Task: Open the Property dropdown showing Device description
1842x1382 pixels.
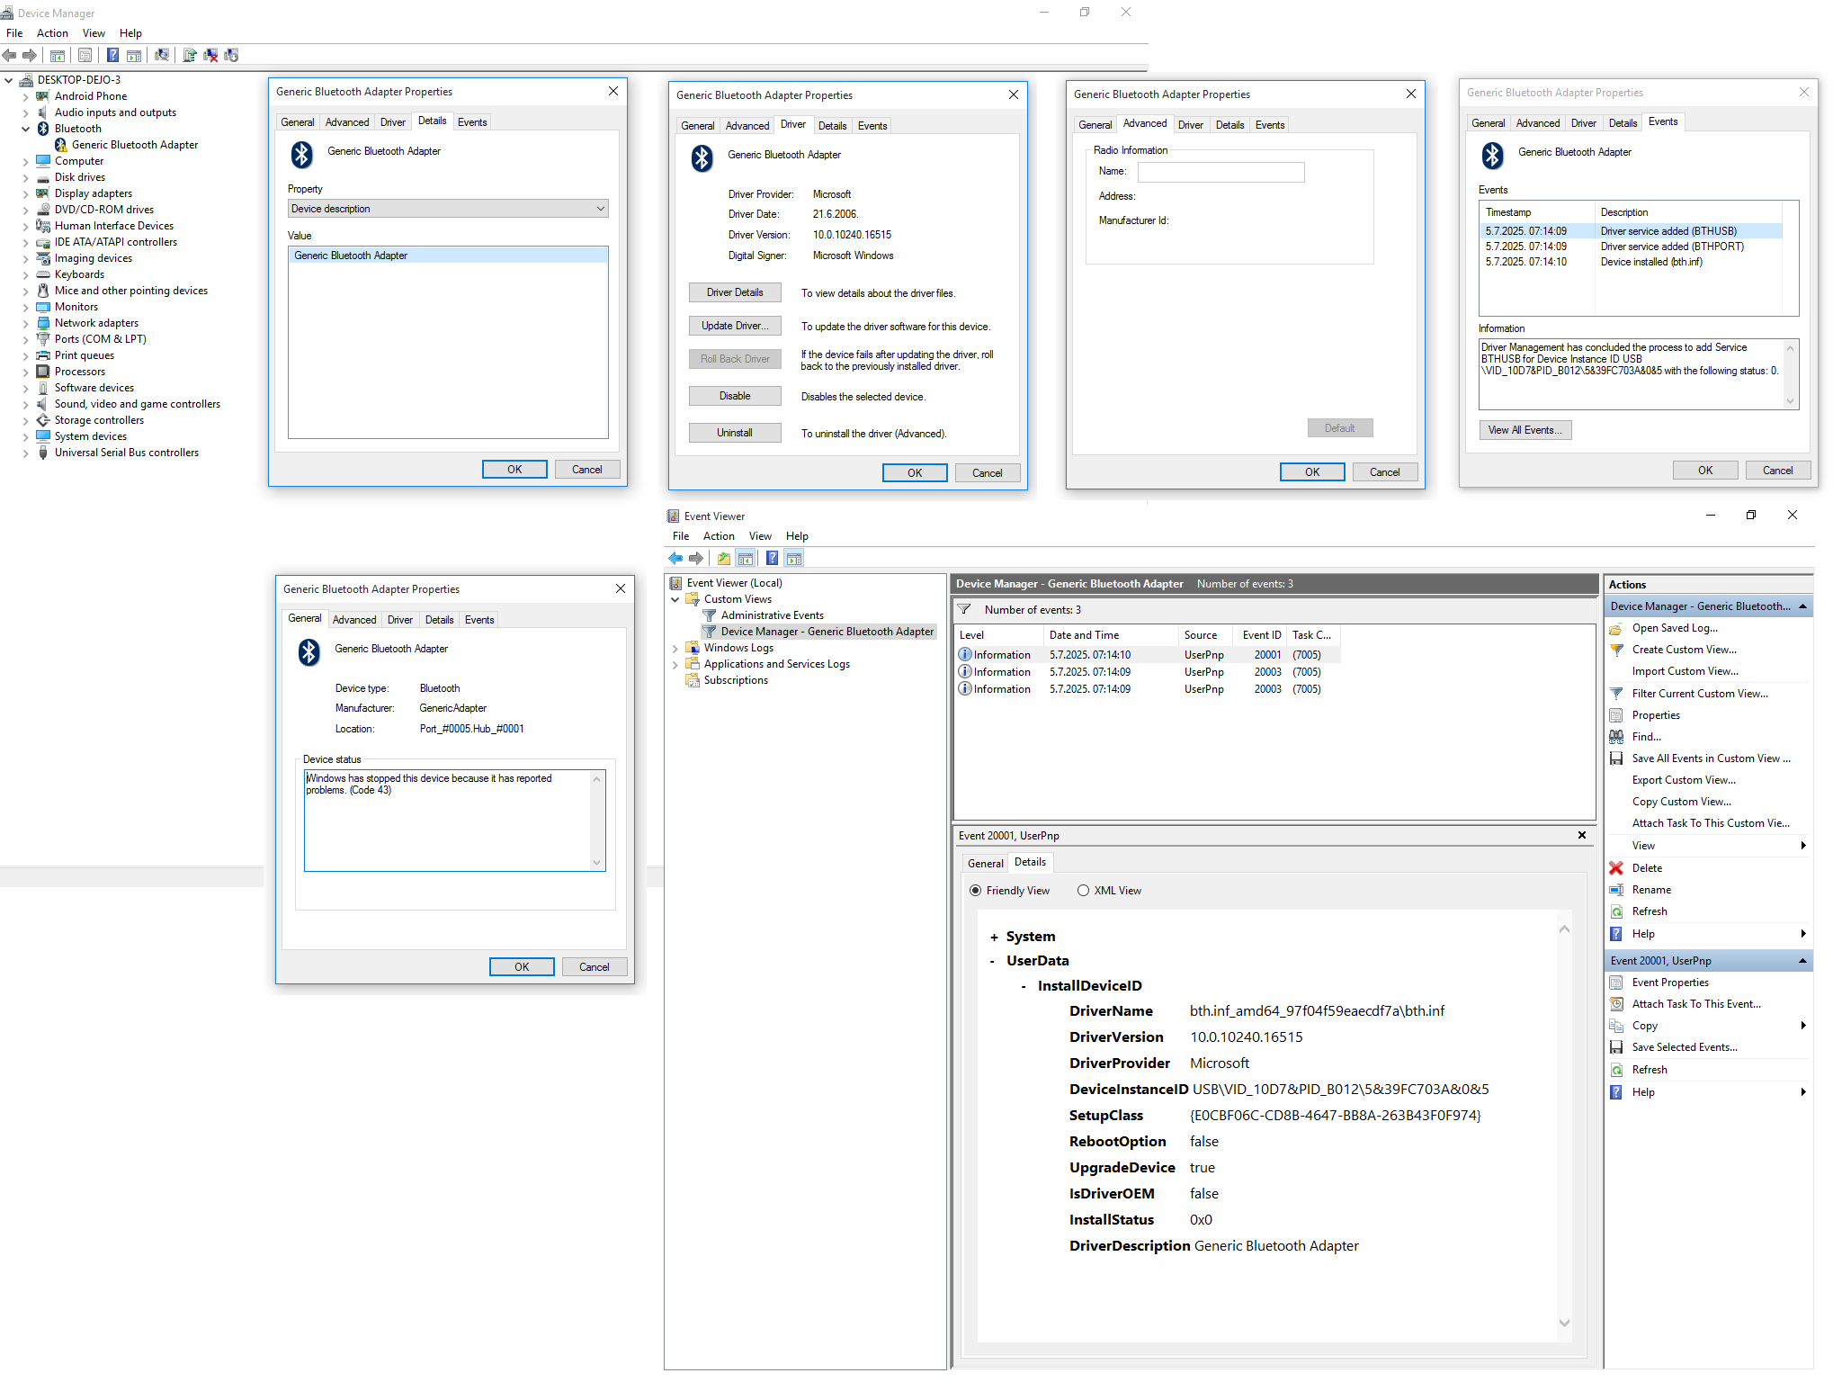Action: point(448,209)
